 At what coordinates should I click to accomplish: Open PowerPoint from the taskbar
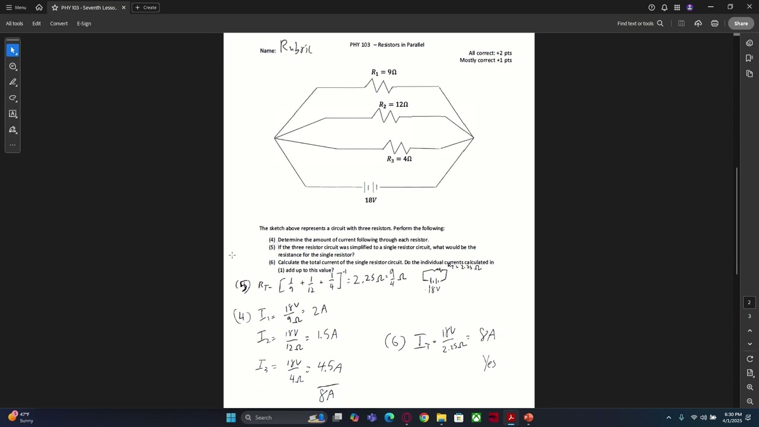[x=528, y=418]
